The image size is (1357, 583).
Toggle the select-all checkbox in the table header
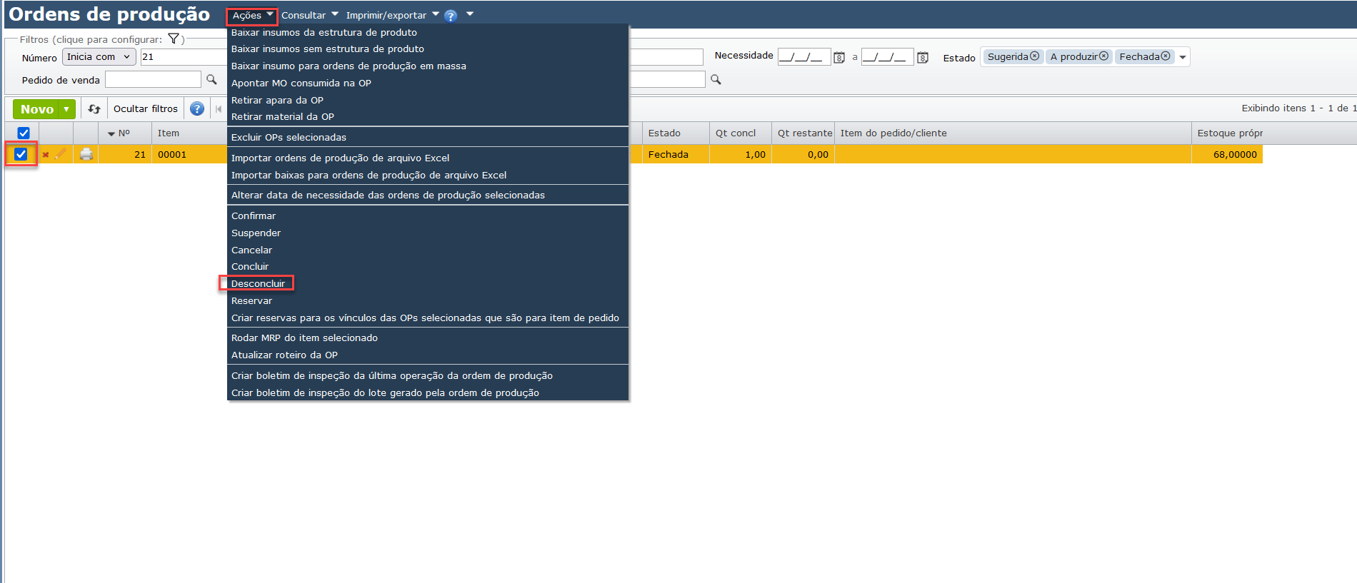pyautogui.click(x=24, y=133)
